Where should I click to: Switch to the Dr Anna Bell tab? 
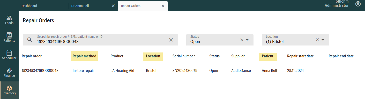pyautogui.click(x=80, y=6)
